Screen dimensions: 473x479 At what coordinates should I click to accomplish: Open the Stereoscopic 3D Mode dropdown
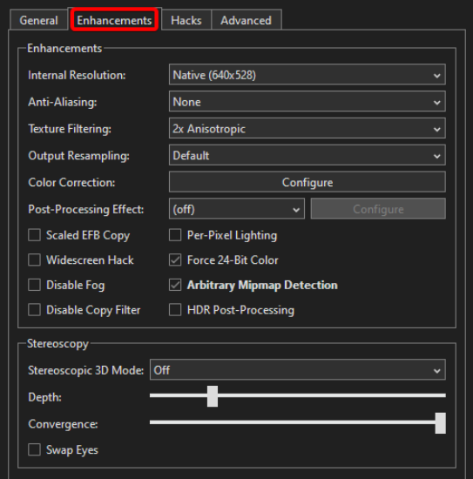point(298,370)
